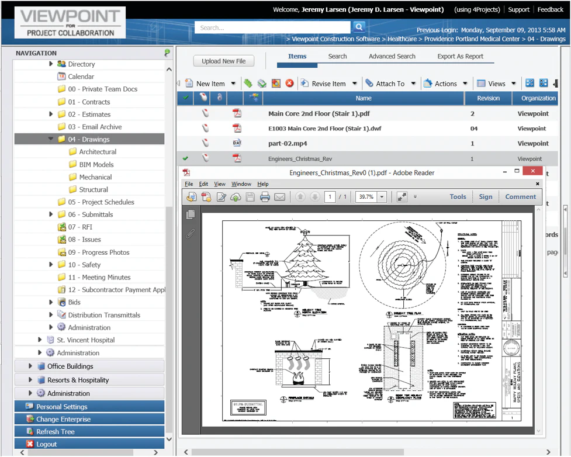
Task: Click the search magnifier icon beside the search box
Action: pos(358,27)
